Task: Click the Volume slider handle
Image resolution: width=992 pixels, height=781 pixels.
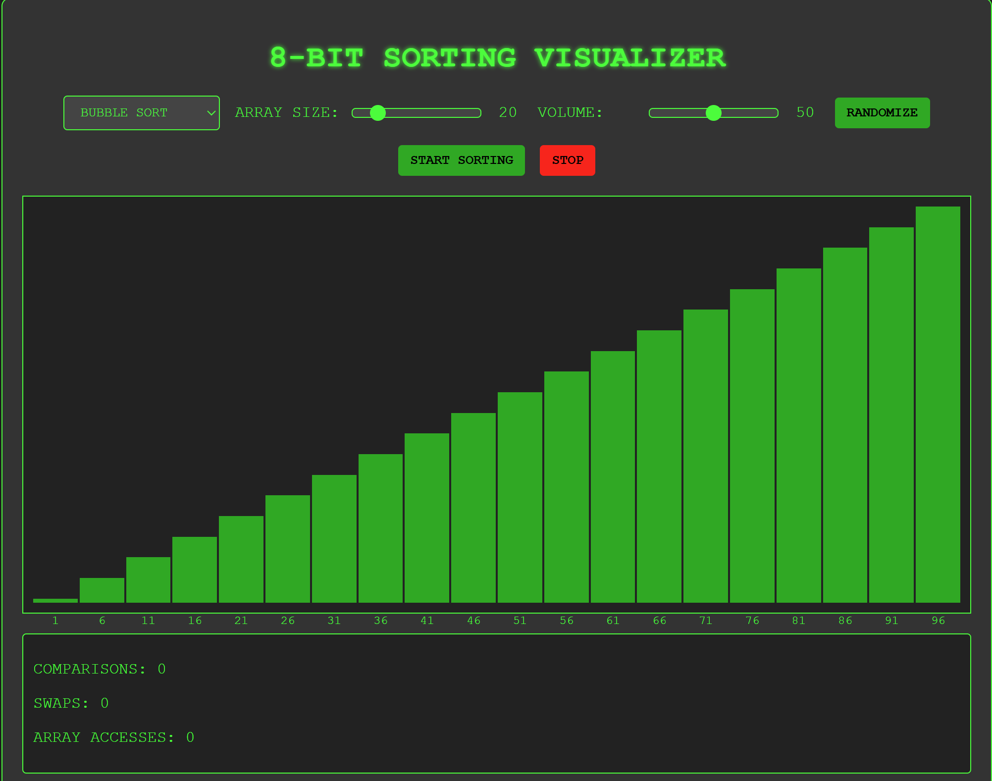Action: tap(713, 113)
